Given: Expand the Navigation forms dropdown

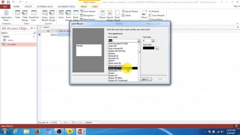Looking at the screenshot, I should click(x=88, y=15).
